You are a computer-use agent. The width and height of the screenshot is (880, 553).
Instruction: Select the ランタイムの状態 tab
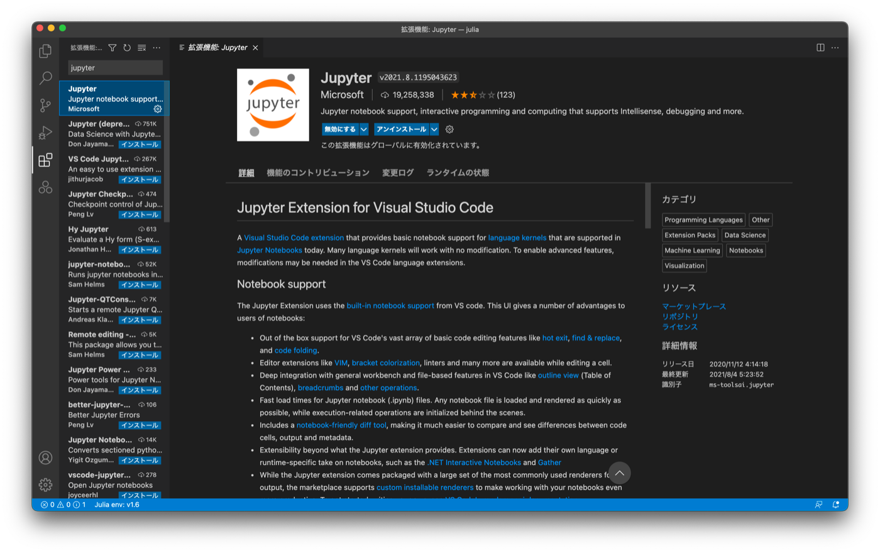pyautogui.click(x=458, y=173)
